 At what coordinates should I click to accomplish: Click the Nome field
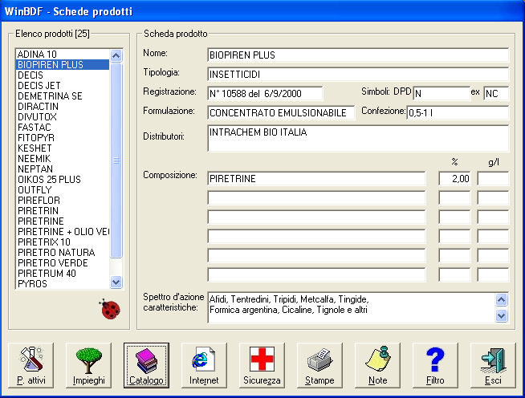tap(358, 55)
